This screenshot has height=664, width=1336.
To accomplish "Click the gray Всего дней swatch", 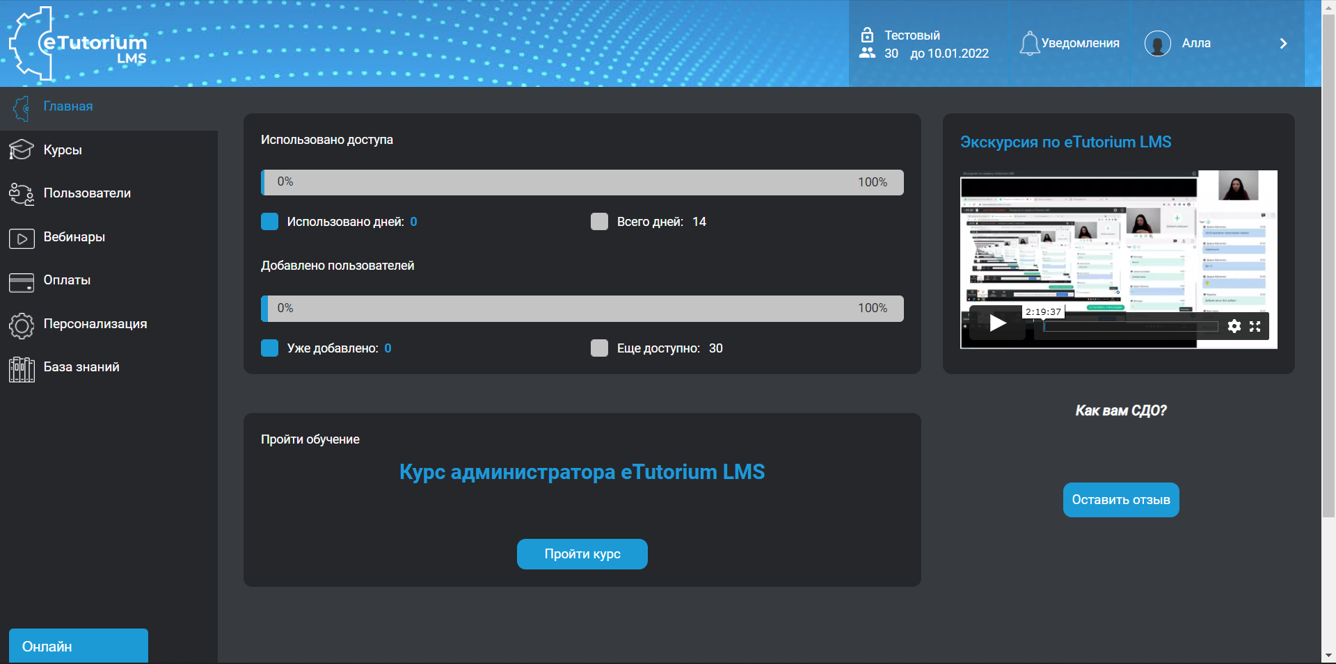I will pos(599,222).
